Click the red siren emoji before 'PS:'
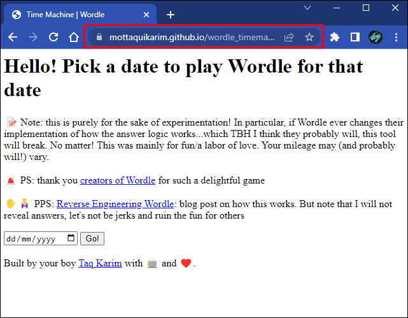The image size is (408, 318). 11,180
